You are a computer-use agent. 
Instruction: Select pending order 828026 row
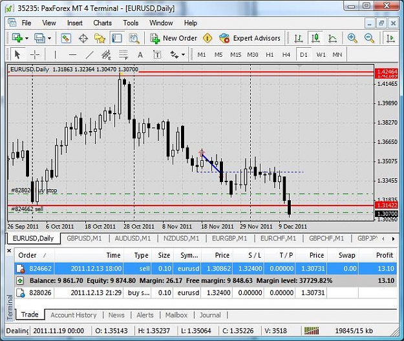click(206, 293)
